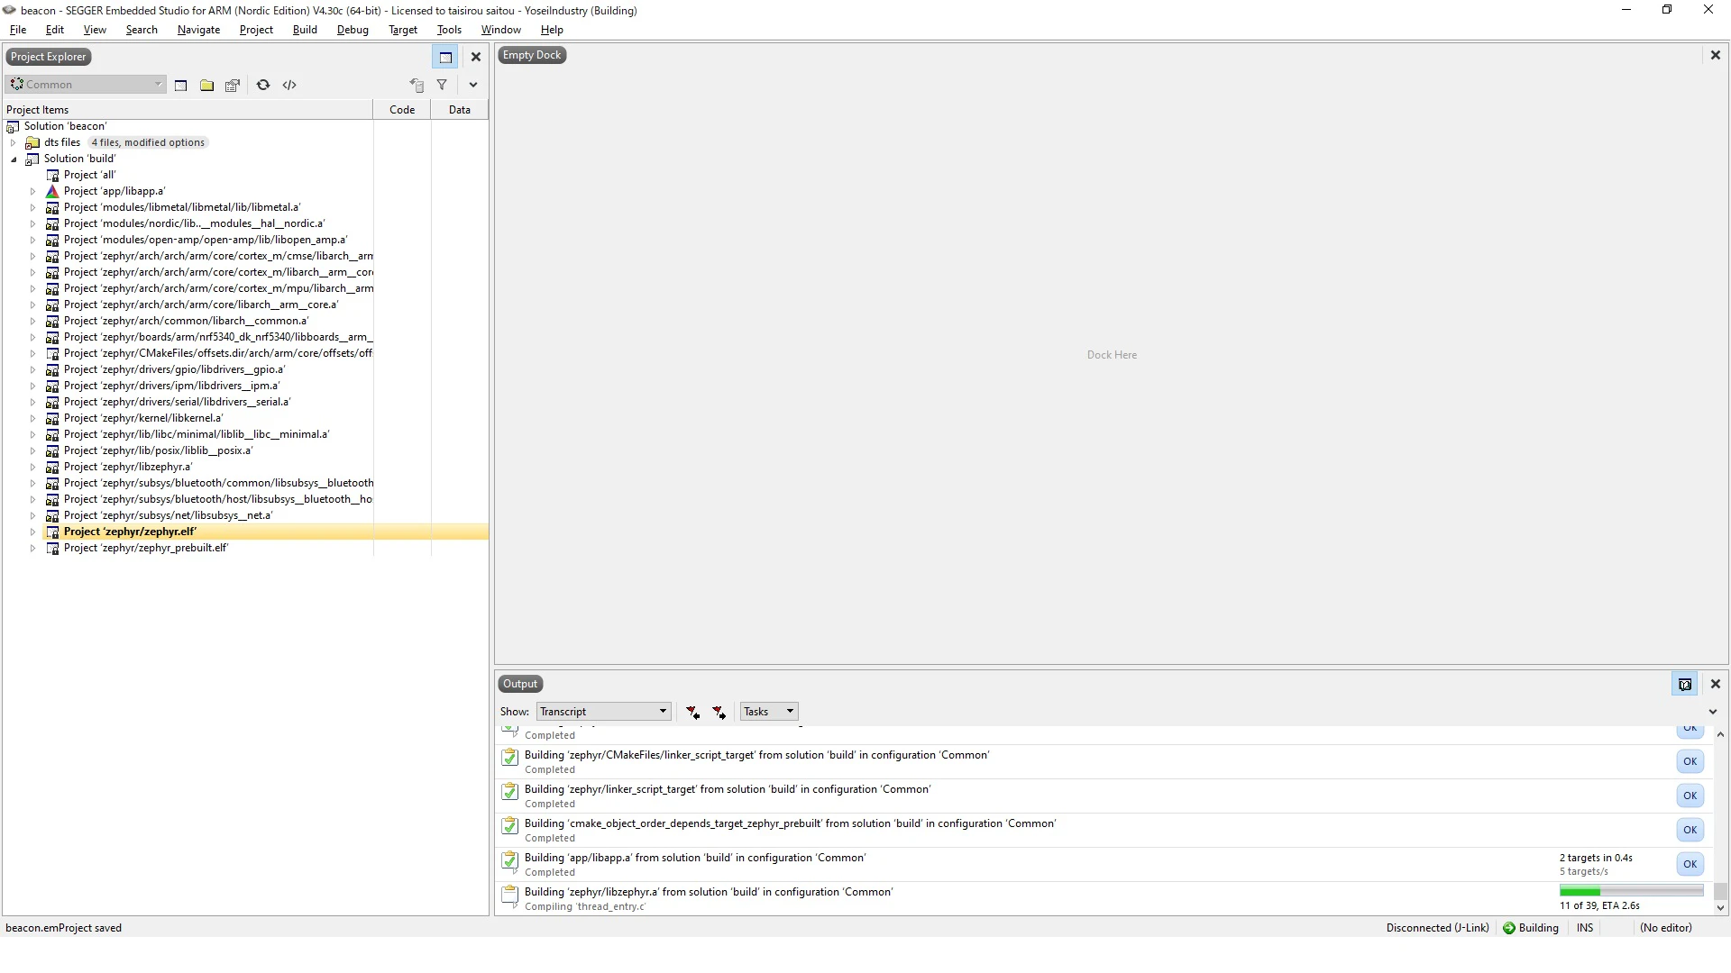Image resolution: width=1731 pixels, height=973 pixels.
Task: Select Project 'zephyr/zephyr_prebuilt.elf'
Action: (145, 548)
